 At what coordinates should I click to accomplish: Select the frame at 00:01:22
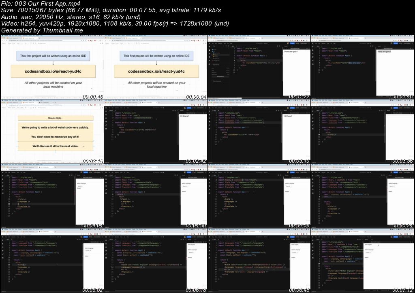pyautogui.click(x=259, y=67)
